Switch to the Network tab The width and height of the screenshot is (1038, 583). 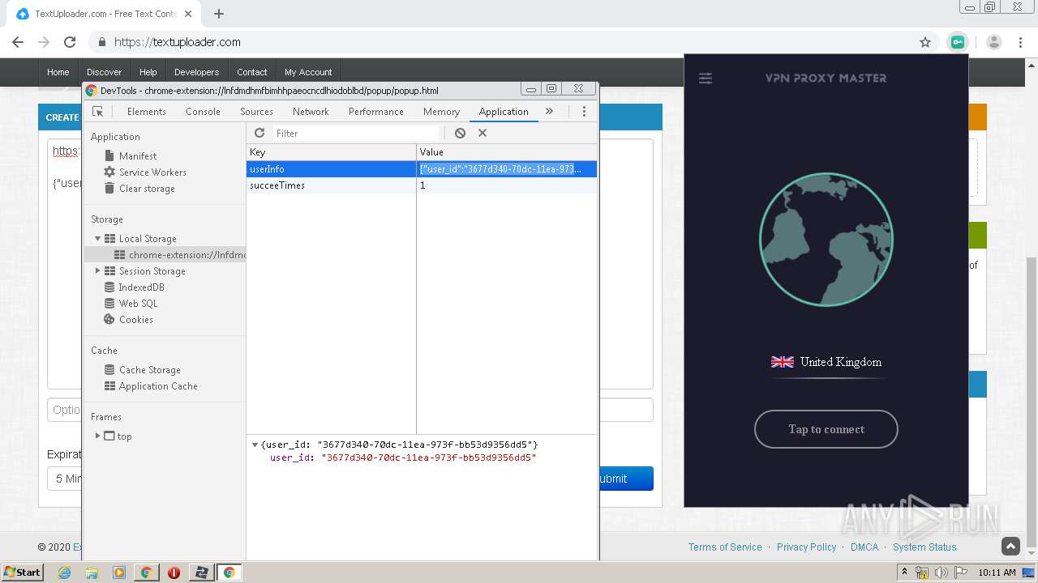point(311,112)
